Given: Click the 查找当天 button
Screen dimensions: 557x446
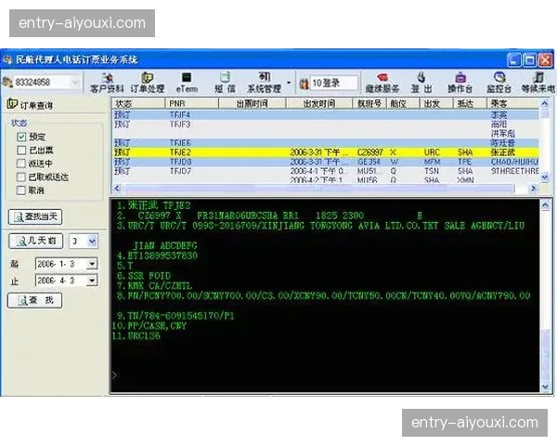Looking at the screenshot, I should pyautogui.click(x=35, y=216).
